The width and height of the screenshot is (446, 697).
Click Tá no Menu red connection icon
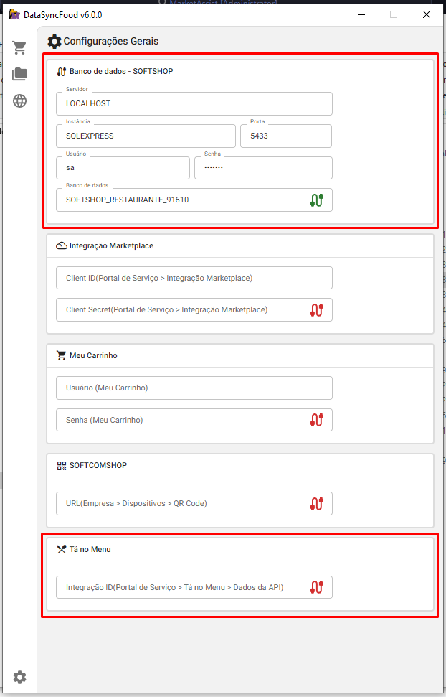(x=317, y=587)
